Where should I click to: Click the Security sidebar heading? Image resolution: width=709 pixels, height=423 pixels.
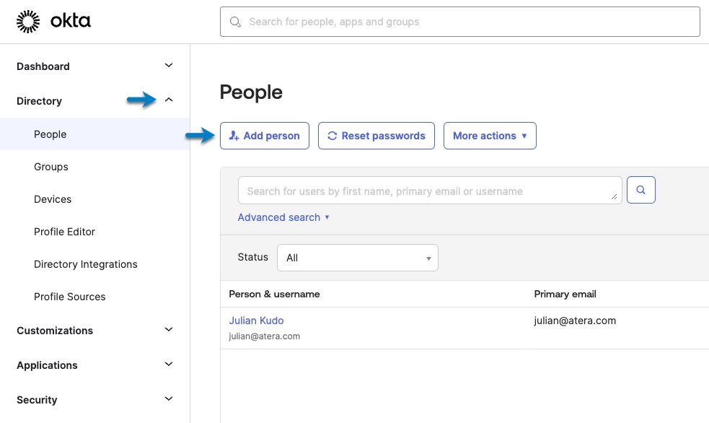(37, 400)
